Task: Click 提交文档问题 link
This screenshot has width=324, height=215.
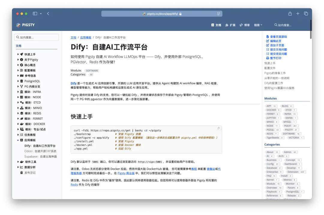Action: tap(277, 49)
